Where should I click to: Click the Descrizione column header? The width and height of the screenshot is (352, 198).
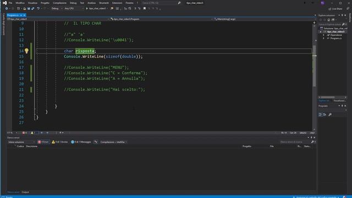pos(32,146)
